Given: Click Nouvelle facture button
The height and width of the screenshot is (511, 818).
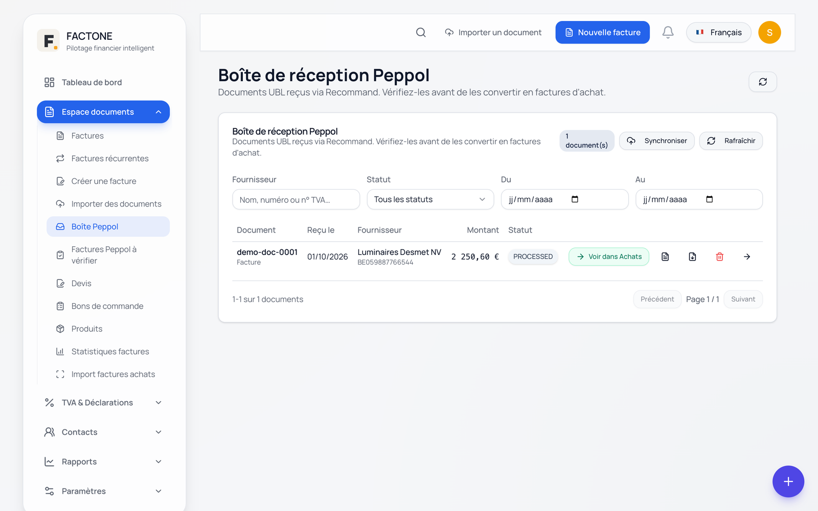Looking at the screenshot, I should click(x=603, y=32).
